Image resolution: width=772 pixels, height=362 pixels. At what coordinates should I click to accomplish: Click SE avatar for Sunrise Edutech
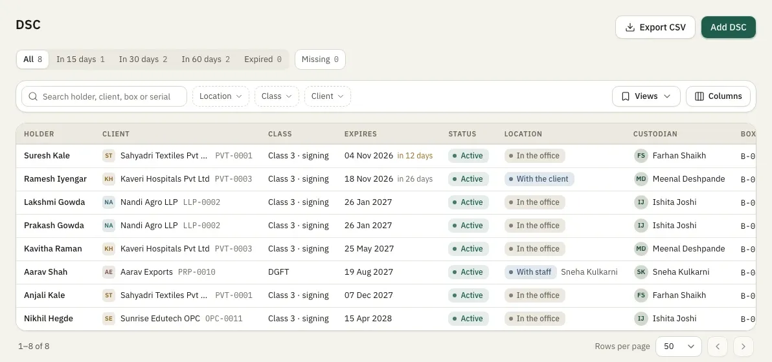coord(109,318)
